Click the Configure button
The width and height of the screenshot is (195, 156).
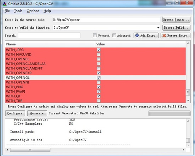point(15,113)
